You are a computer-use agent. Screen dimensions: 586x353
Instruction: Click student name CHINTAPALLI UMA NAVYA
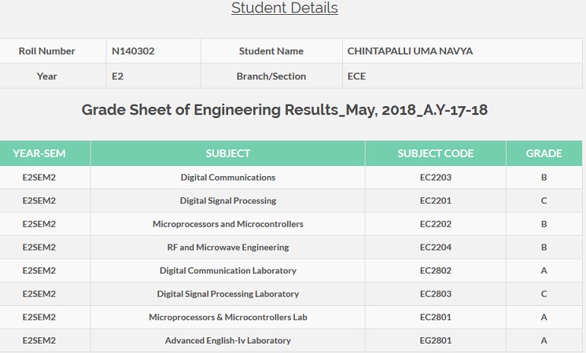(x=410, y=51)
